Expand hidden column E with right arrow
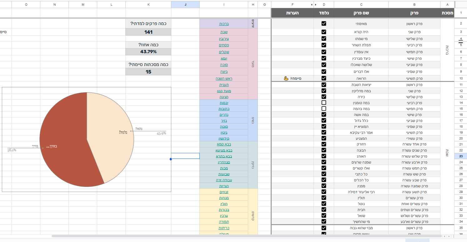This screenshot has width=467, height=242. [x=315, y=5]
